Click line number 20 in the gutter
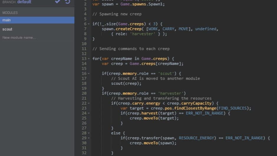This screenshot has height=156, width=277. click(x=84, y=93)
